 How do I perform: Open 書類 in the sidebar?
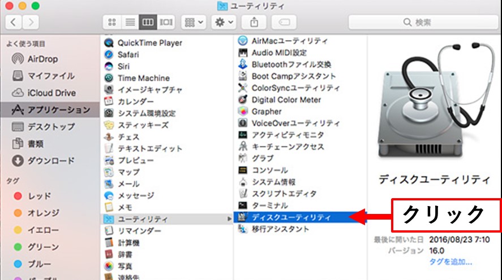tap(28, 144)
